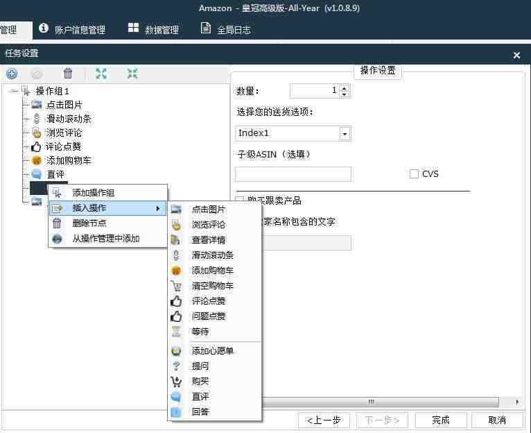Click the add (plus) toolbar icon
This screenshot has height=433, width=531.
[x=12, y=74]
